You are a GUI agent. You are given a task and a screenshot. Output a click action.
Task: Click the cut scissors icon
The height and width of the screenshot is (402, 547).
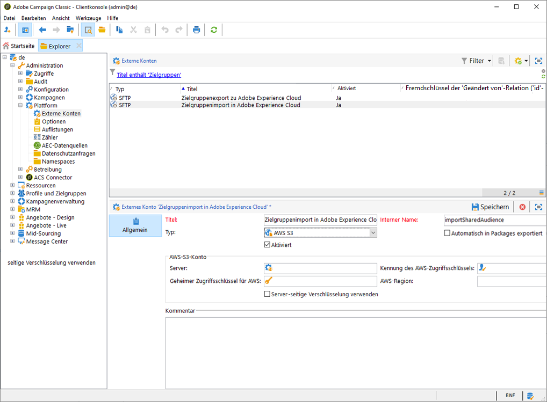tap(133, 30)
